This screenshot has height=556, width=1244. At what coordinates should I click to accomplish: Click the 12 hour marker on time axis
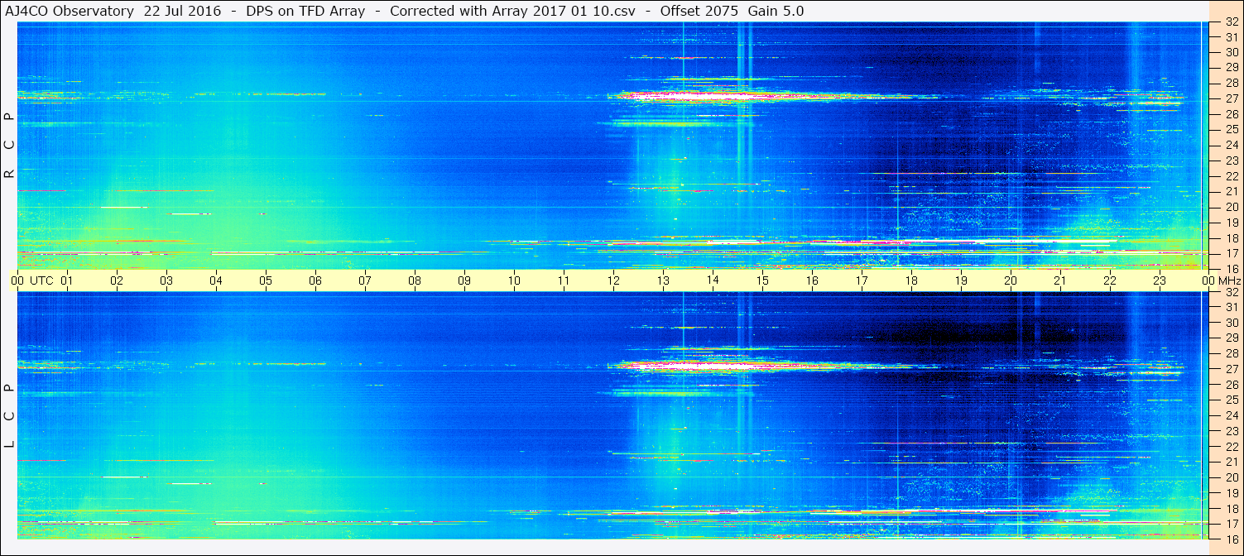[x=613, y=280]
